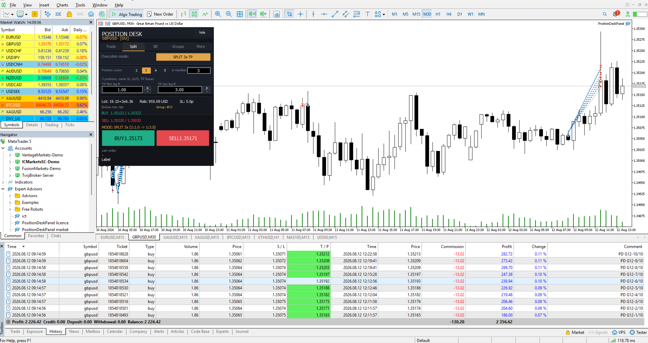Select the equidistant channel tool
This screenshot has width=648, height=343.
tap(346, 14)
